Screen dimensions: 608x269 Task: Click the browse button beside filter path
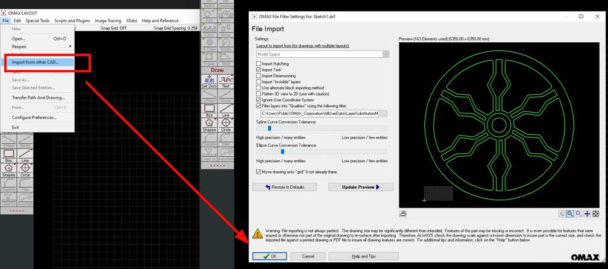384,114
